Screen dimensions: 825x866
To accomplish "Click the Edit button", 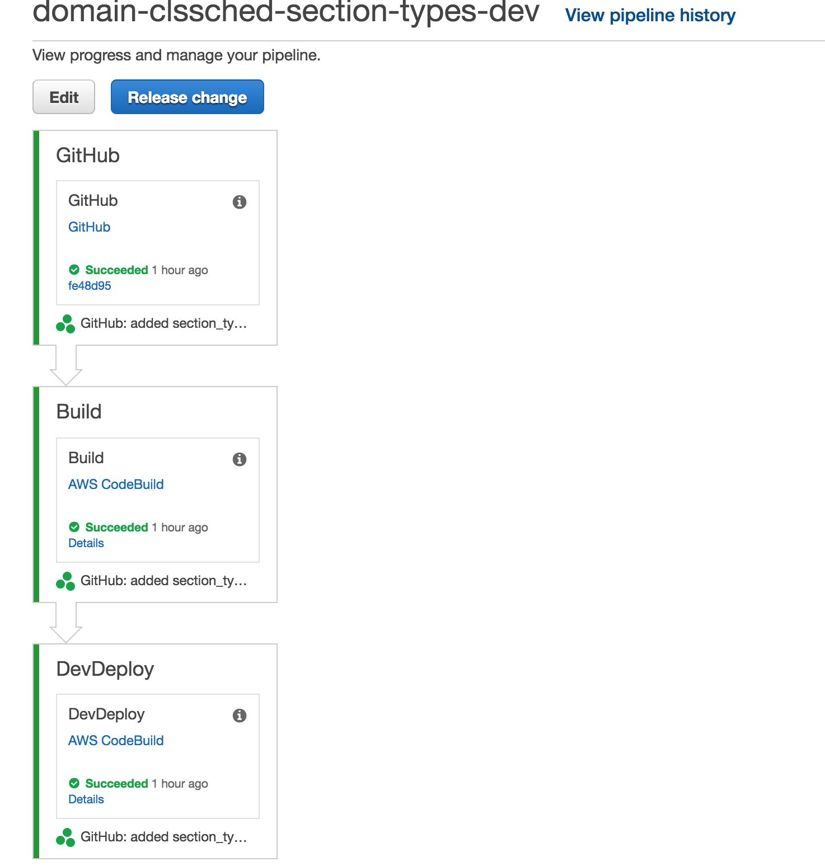I will (64, 97).
